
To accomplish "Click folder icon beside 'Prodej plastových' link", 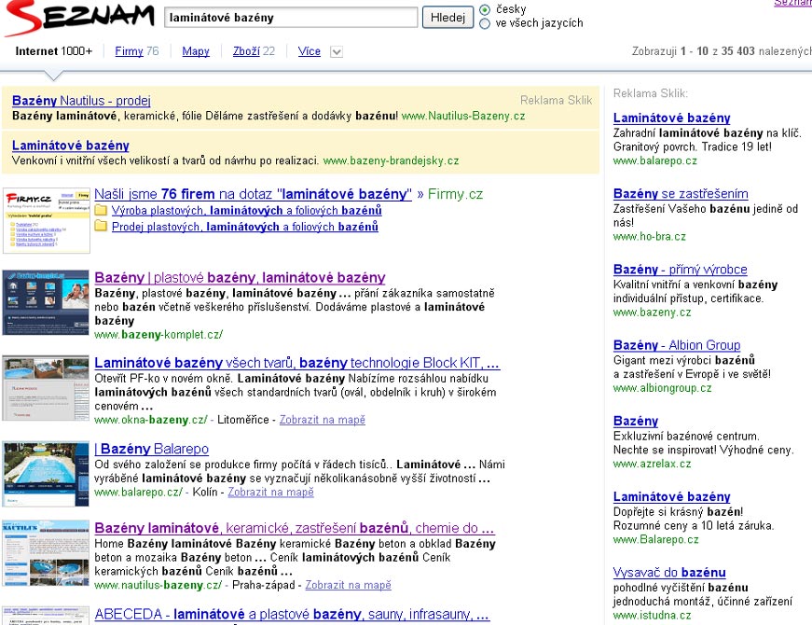I will [x=101, y=227].
